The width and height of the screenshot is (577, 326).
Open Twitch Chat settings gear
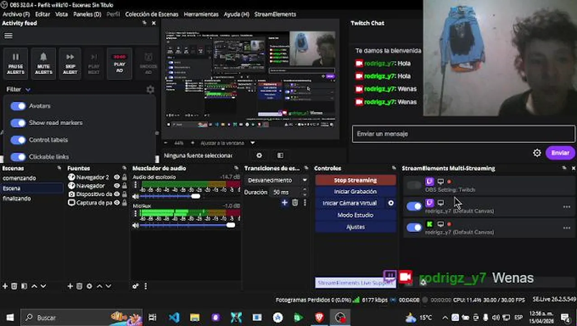(x=537, y=153)
